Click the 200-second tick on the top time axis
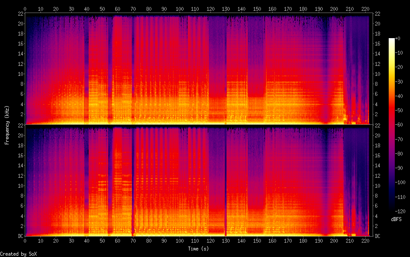Image resolution: width=410 pixels, height=257 pixels. 334,8
